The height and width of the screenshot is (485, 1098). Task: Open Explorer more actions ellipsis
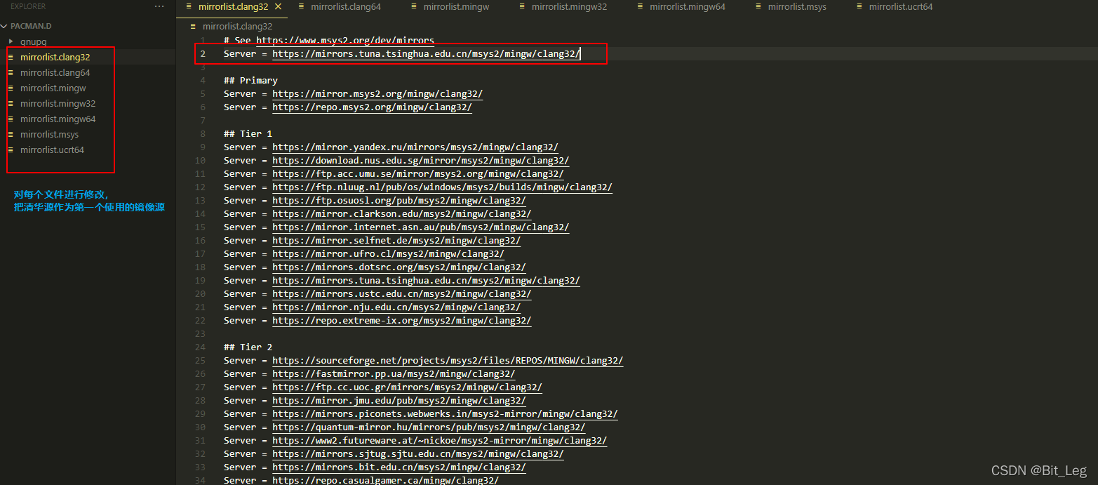tap(159, 6)
